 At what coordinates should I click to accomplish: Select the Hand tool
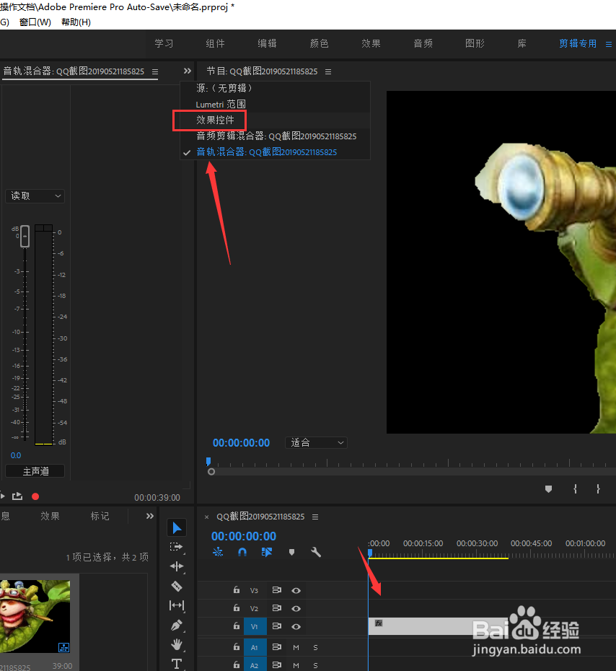tap(177, 644)
